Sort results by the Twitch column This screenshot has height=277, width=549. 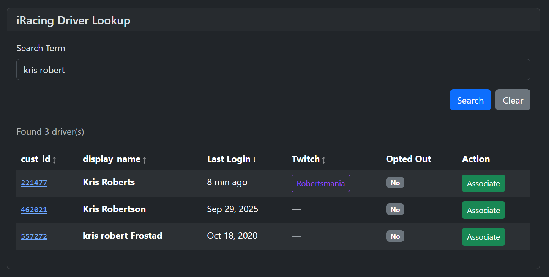323,160
